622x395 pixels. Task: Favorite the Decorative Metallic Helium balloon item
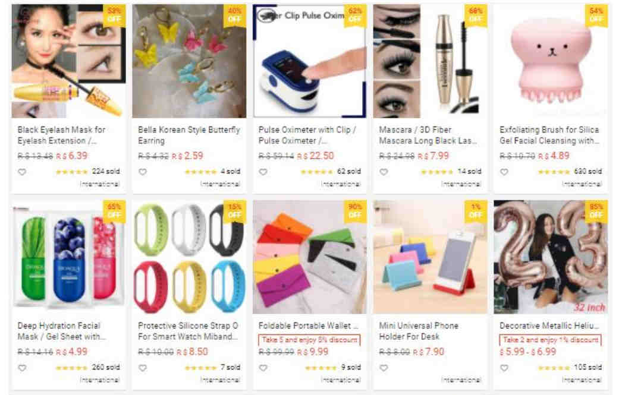tap(504, 368)
